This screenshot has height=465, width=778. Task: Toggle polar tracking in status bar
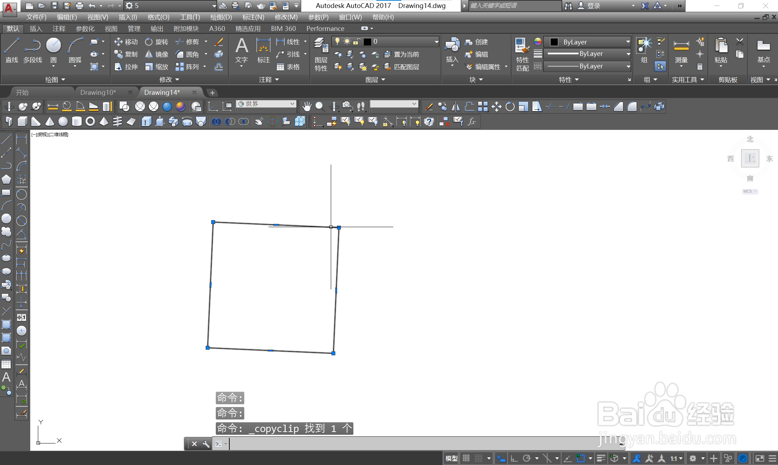pyautogui.click(x=527, y=458)
